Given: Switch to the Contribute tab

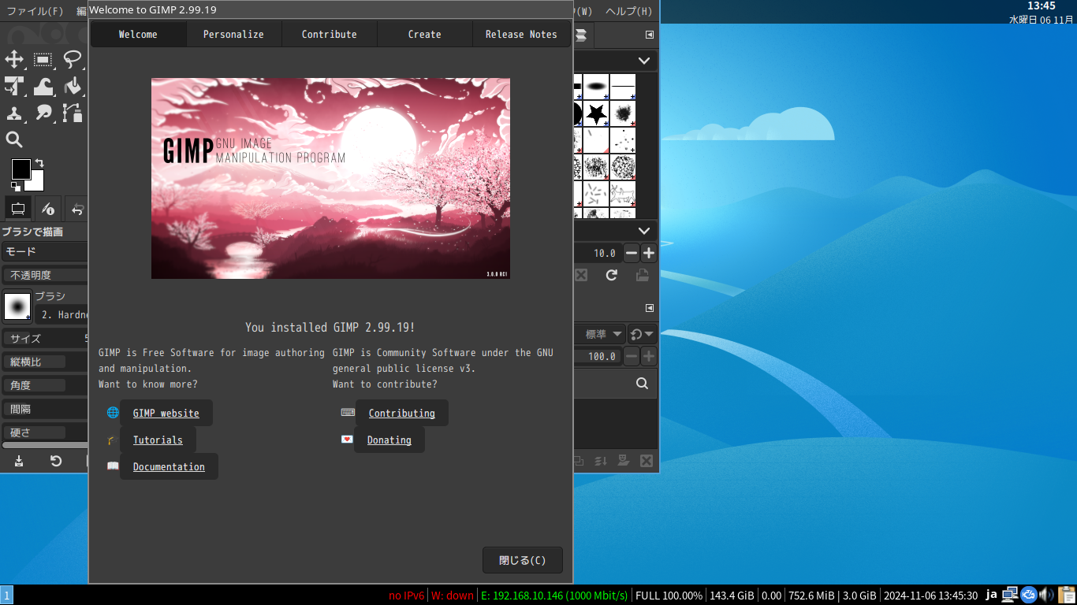Looking at the screenshot, I should [330, 34].
